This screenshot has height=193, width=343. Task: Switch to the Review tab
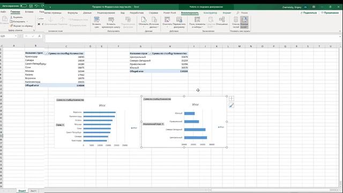point(106,13)
